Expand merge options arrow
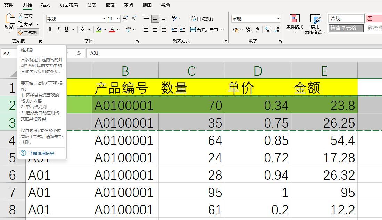The height and width of the screenshot is (220, 382). pos(222,30)
